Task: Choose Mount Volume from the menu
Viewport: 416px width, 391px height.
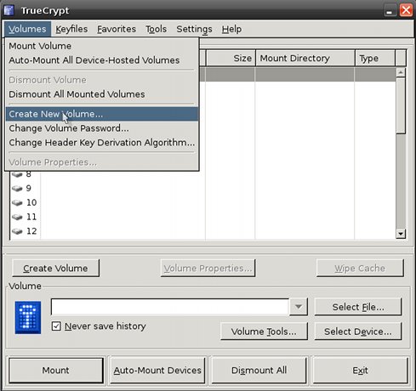Action: pyautogui.click(x=102, y=46)
